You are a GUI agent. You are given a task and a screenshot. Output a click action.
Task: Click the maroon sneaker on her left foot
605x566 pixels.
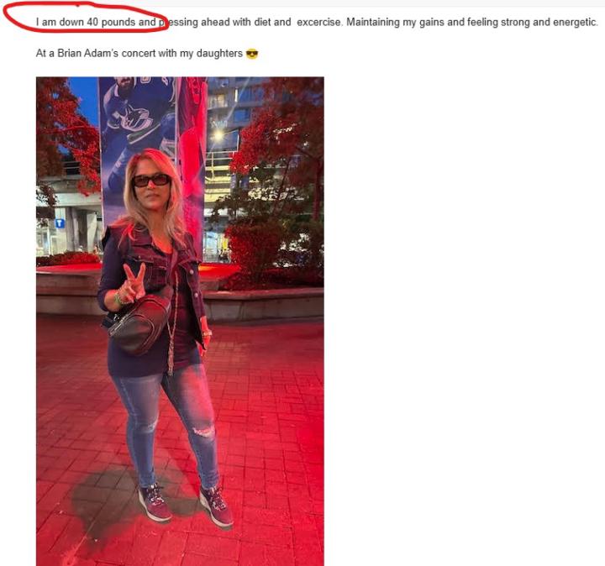coord(217,506)
